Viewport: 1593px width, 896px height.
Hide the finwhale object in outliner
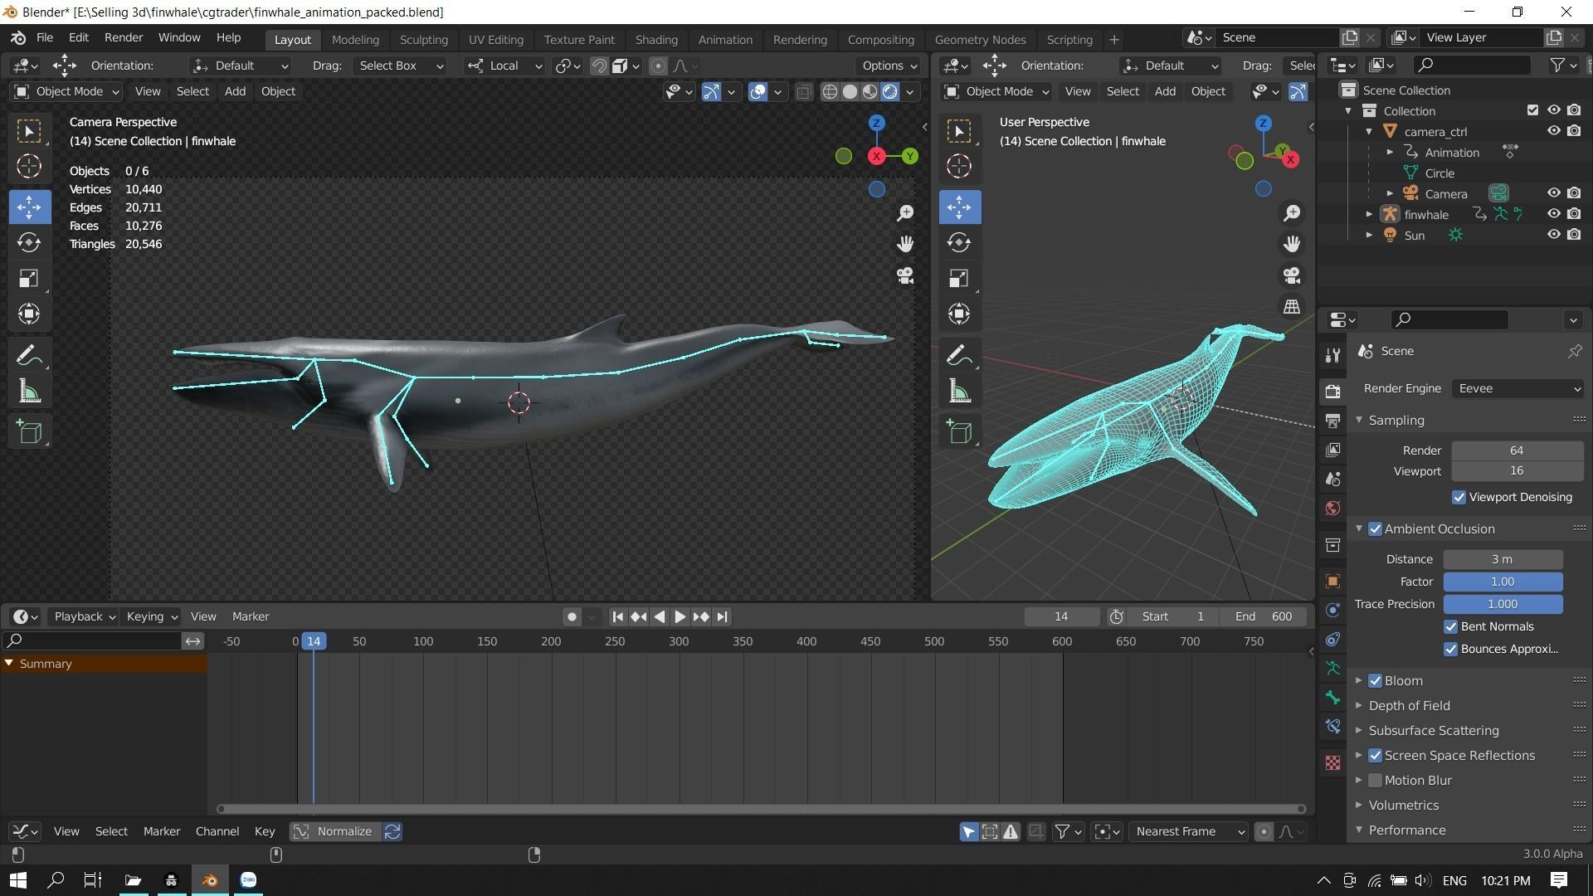(x=1554, y=214)
